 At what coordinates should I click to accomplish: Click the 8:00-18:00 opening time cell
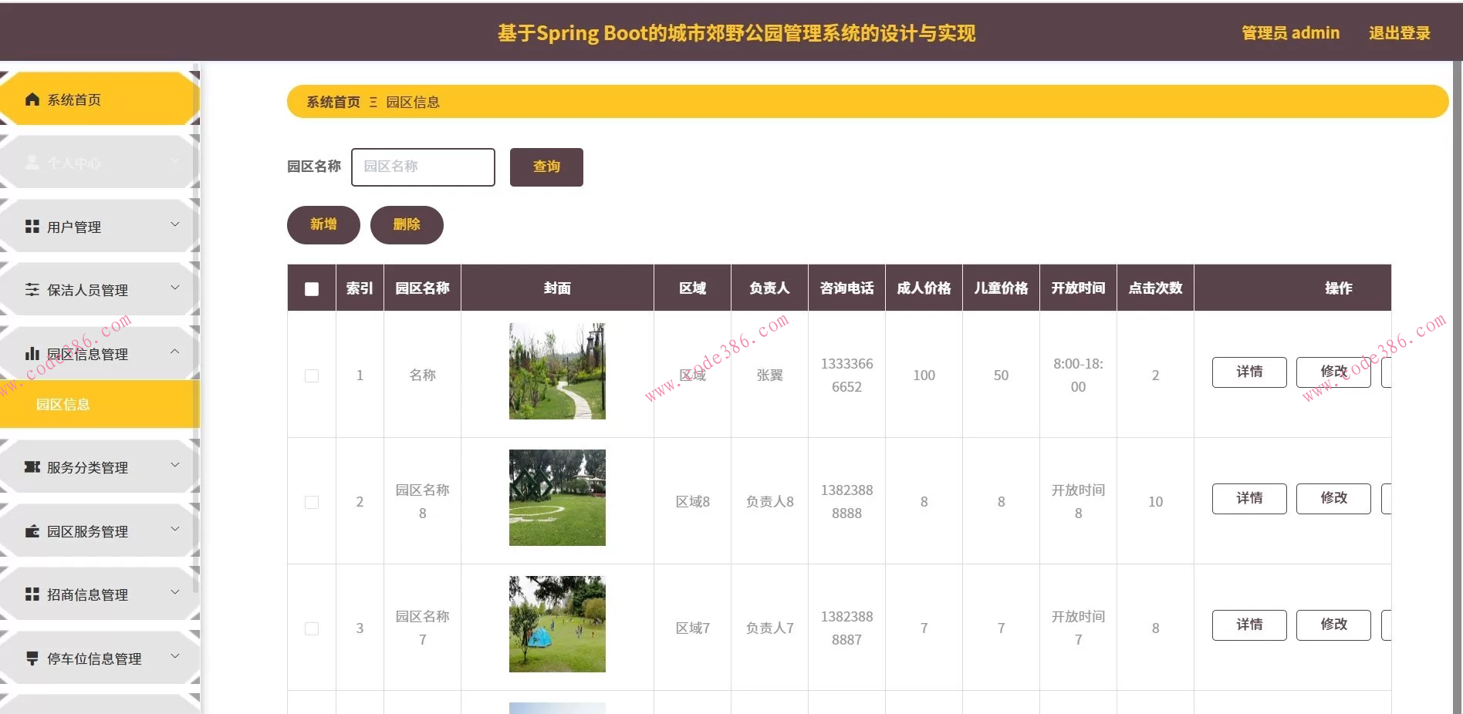click(x=1078, y=376)
